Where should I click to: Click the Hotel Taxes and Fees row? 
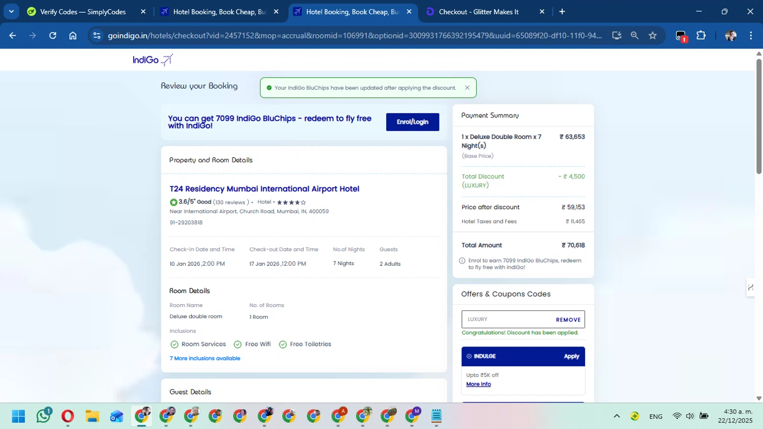click(x=523, y=221)
